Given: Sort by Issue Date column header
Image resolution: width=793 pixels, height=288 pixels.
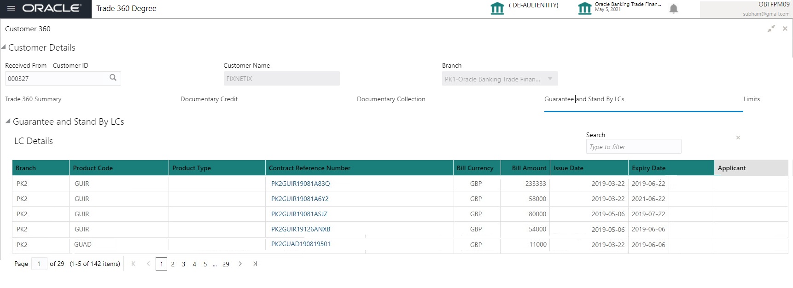Looking at the screenshot, I should 589,168.
